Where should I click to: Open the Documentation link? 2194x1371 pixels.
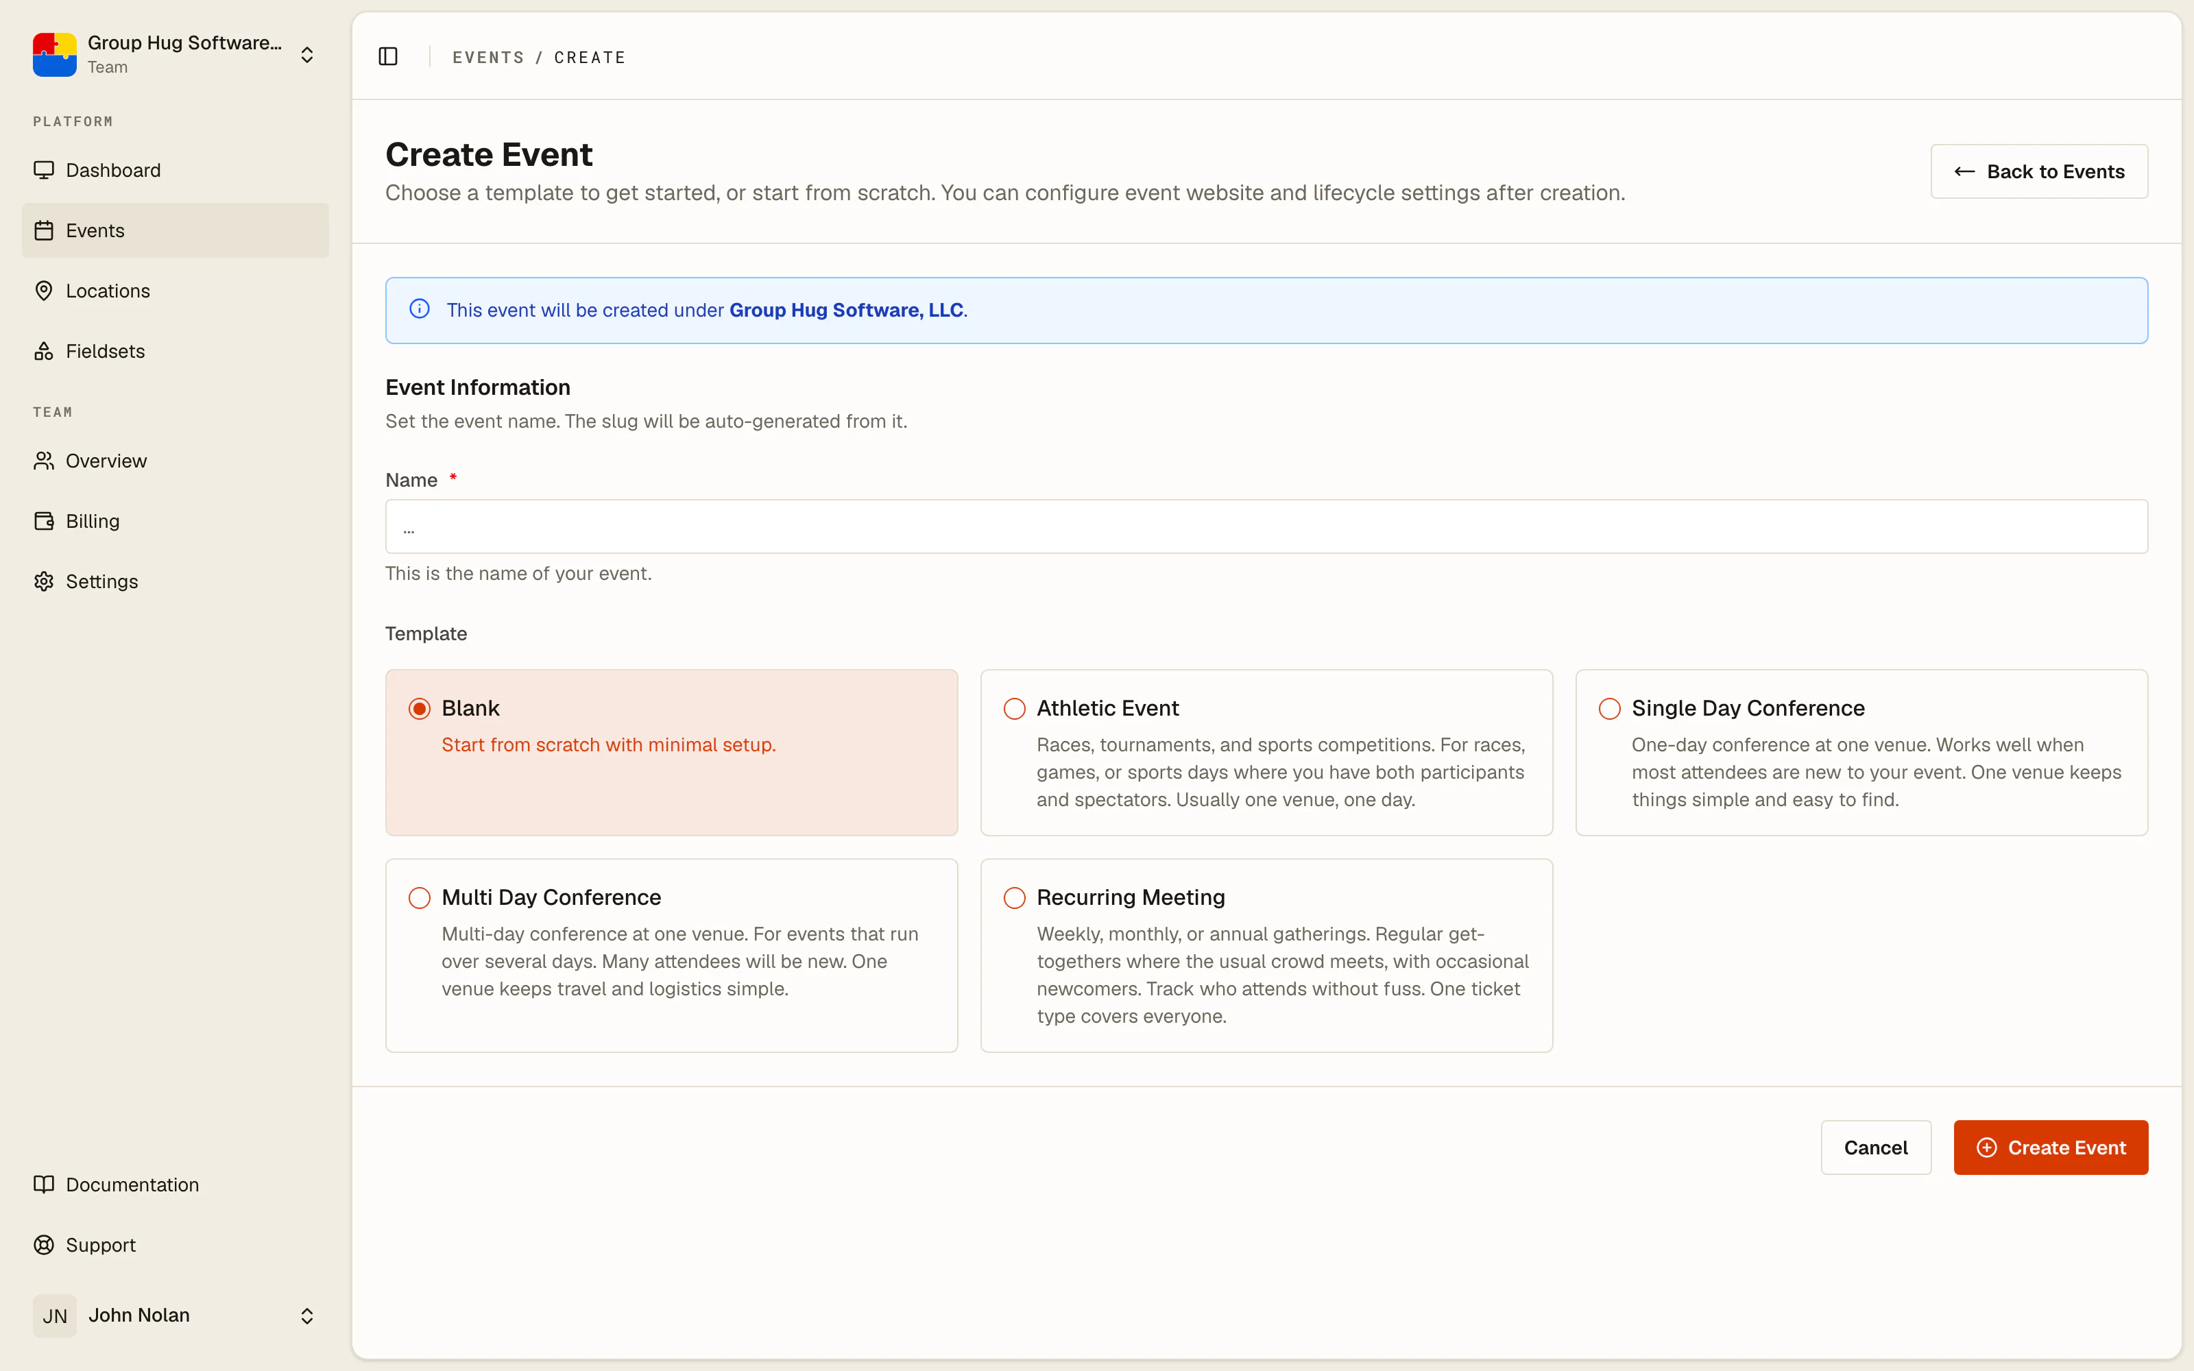tap(175, 1185)
